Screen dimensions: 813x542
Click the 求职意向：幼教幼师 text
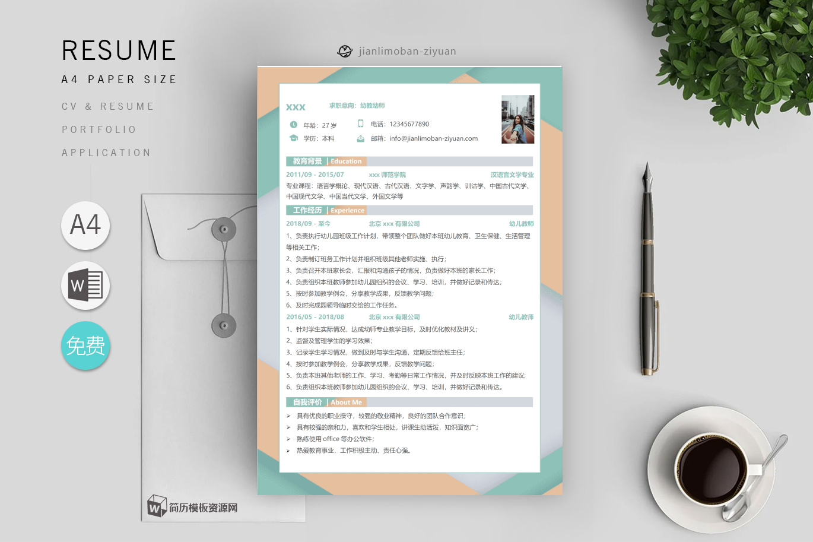pyautogui.click(x=357, y=106)
